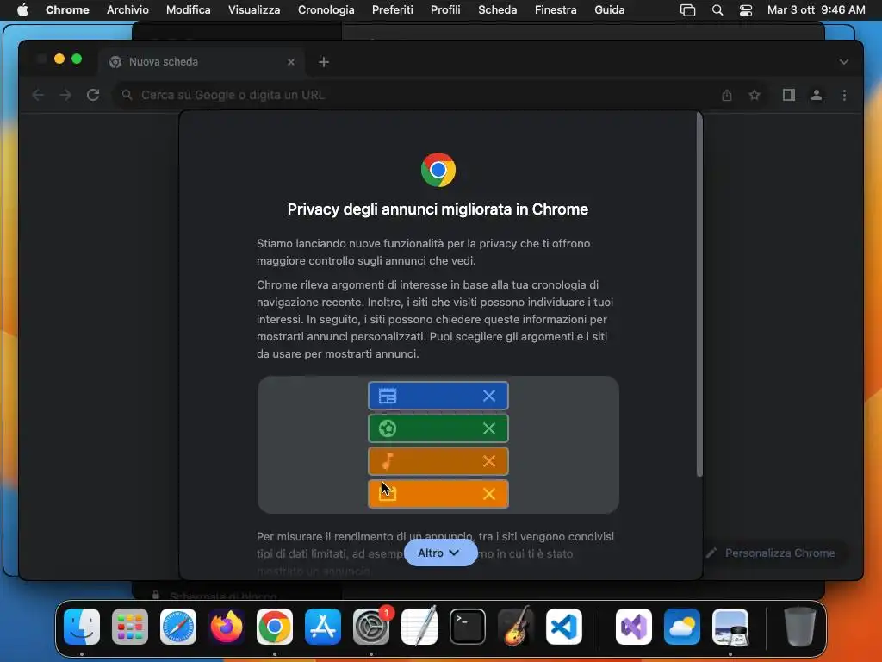The height and width of the screenshot is (662, 882).
Task: Launch GarageBand from the Dock
Action: [x=515, y=627]
